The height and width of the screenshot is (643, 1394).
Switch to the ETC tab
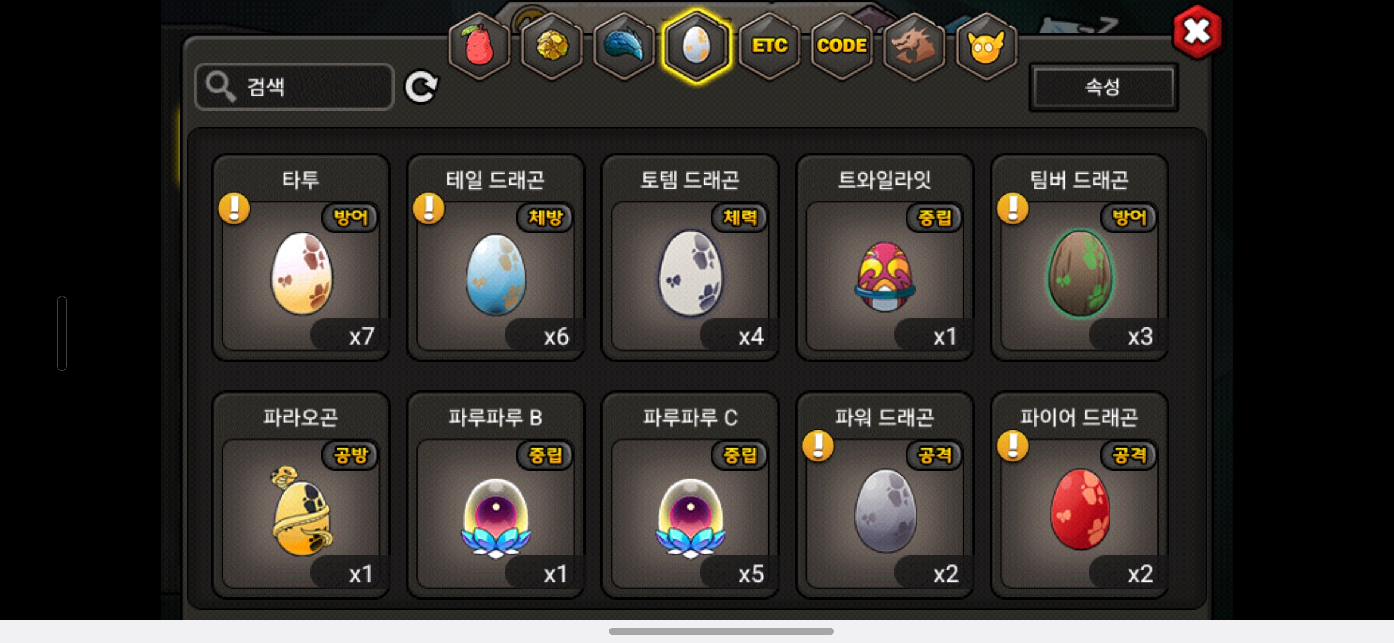click(x=769, y=46)
